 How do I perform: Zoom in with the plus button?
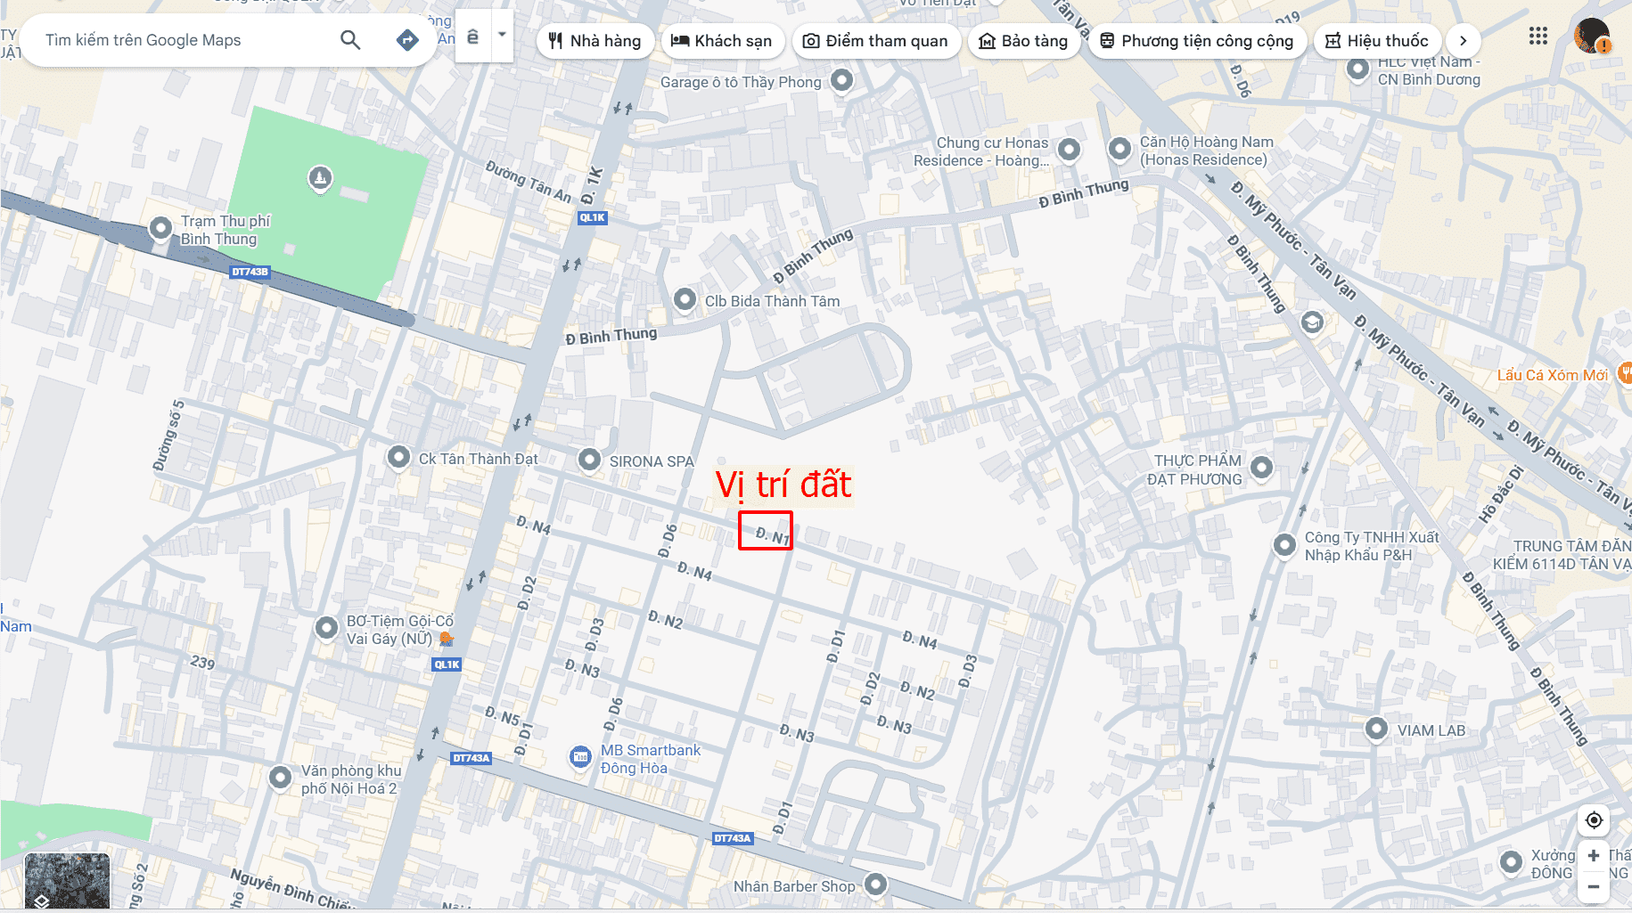[1594, 856]
